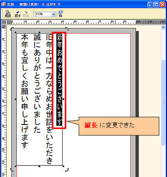Open the zoom percentage dropdown arrow

tap(53, 14)
